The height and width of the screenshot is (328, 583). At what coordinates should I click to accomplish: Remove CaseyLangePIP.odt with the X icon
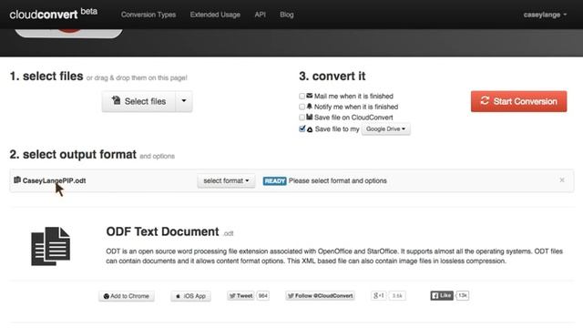click(562, 180)
